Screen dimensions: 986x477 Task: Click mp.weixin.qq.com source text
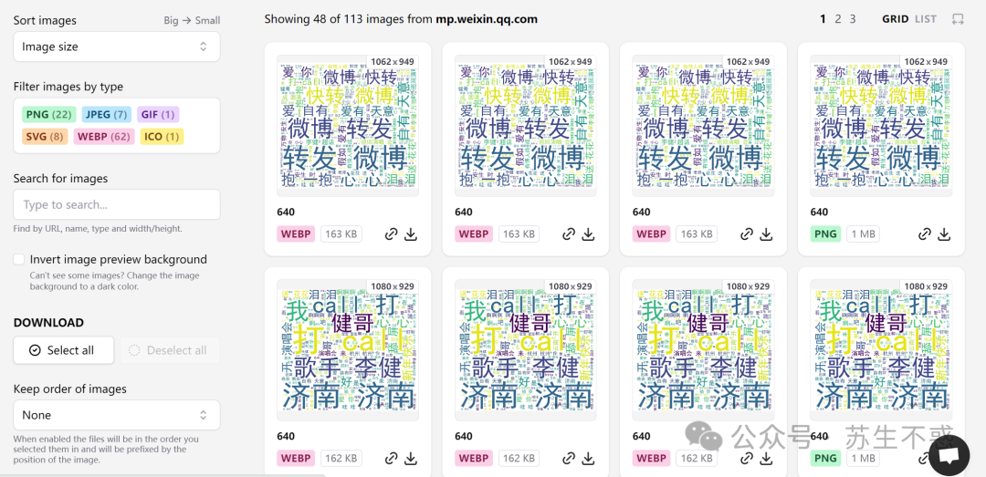pyautogui.click(x=487, y=19)
